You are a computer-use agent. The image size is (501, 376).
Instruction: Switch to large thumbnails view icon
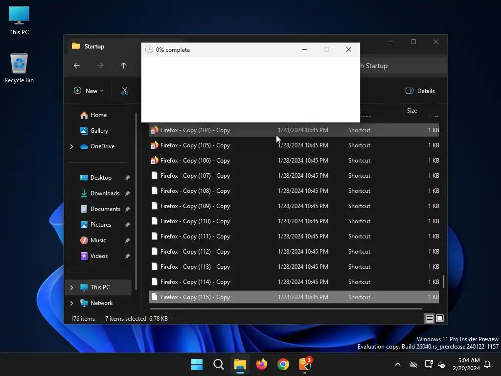(440, 318)
